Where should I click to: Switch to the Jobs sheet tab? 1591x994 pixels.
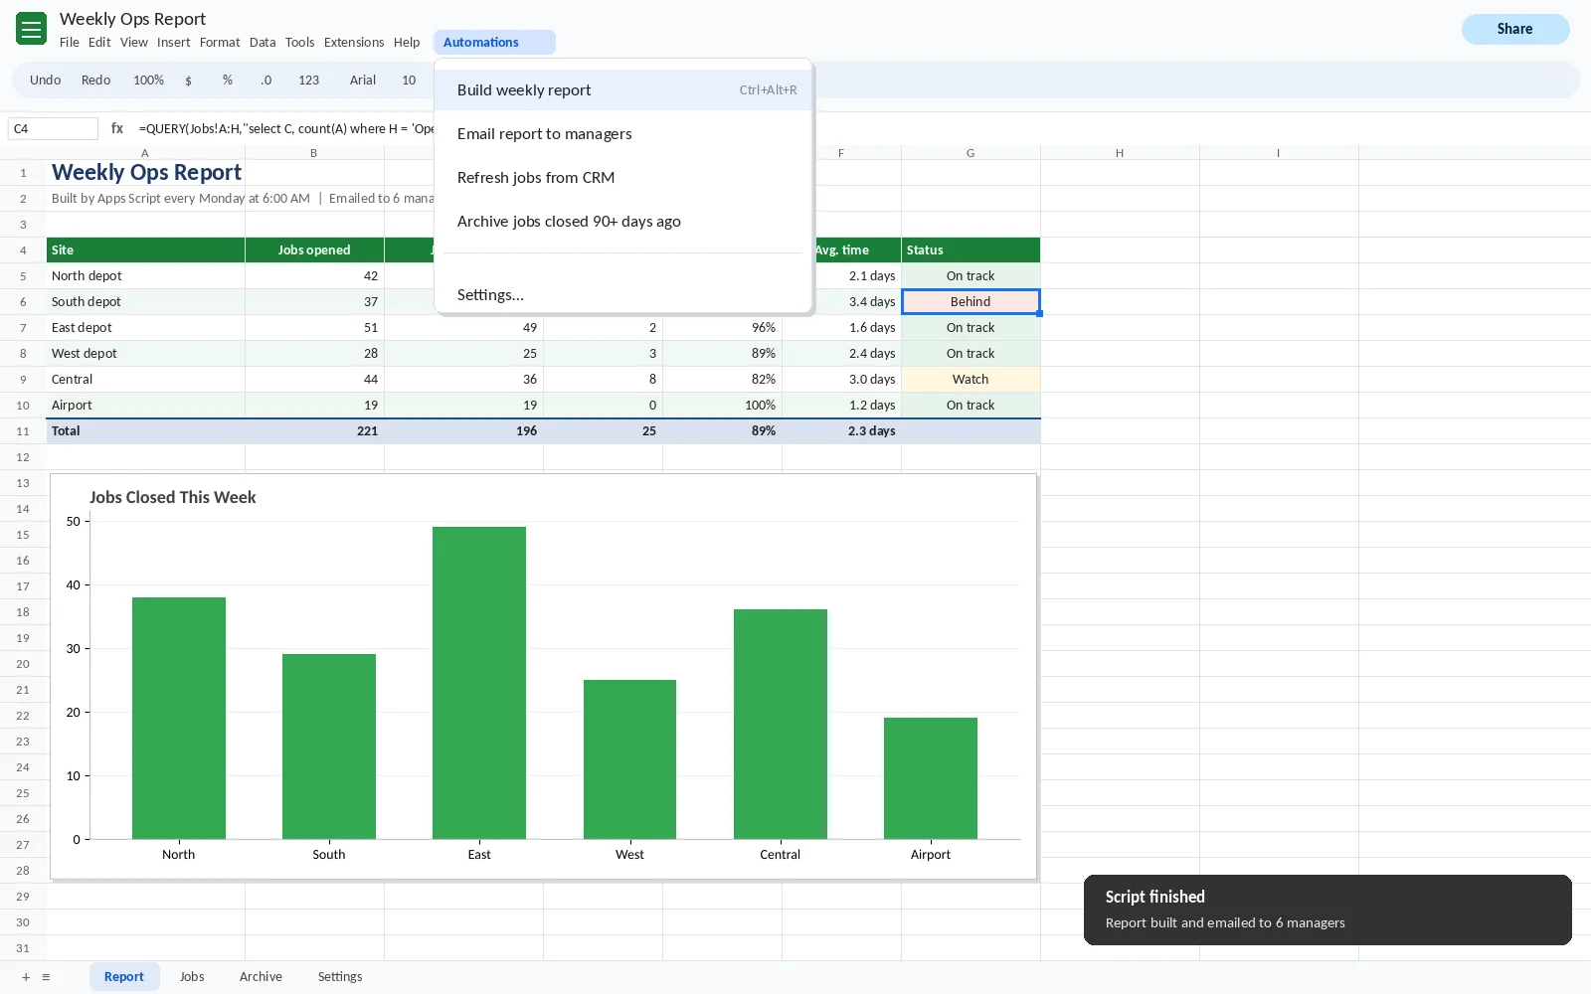pos(192,977)
